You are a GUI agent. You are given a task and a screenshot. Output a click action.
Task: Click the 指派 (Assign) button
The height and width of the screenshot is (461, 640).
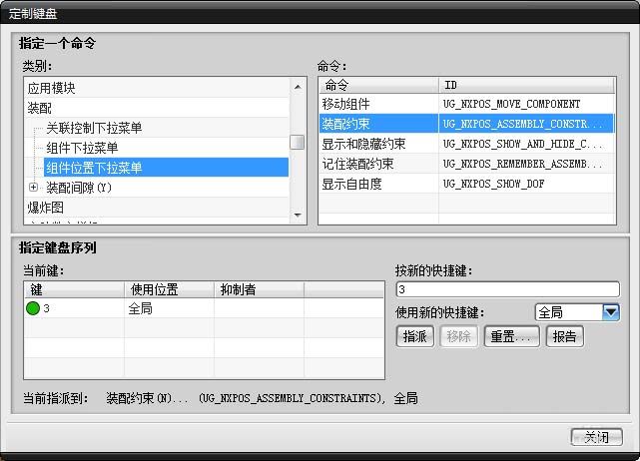tap(414, 336)
